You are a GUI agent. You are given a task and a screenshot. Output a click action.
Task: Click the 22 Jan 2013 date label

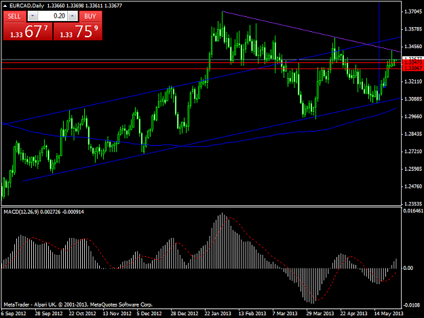(218, 313)
